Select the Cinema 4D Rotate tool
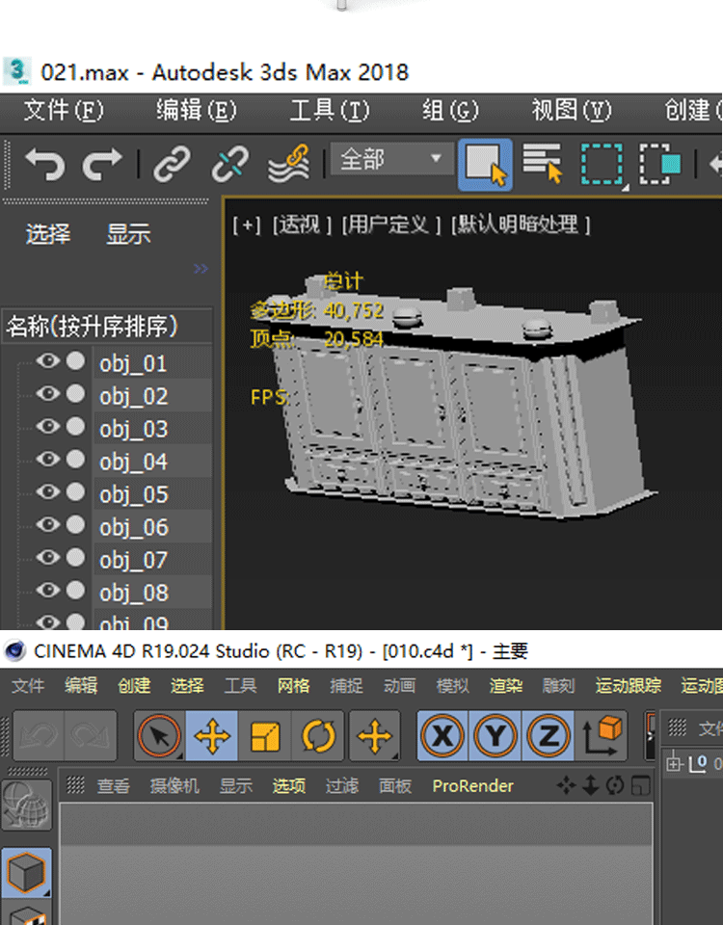 [318, 737]
